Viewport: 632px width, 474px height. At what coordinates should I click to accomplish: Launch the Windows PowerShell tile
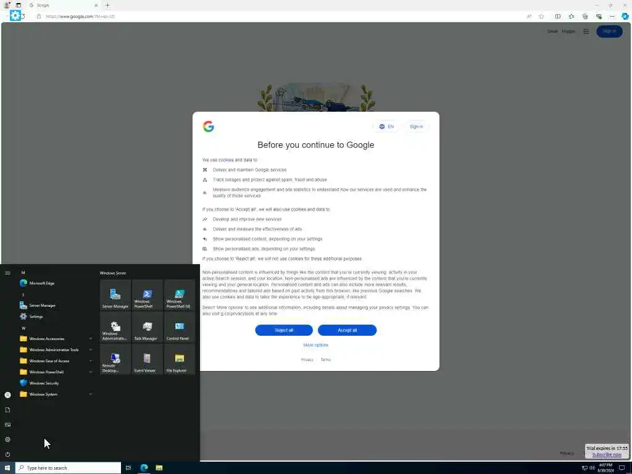pos(147,295)
